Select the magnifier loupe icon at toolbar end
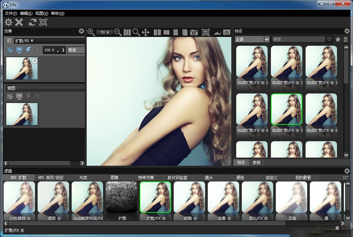Viewport: 353px width, 237px height. tap(227, 32)
